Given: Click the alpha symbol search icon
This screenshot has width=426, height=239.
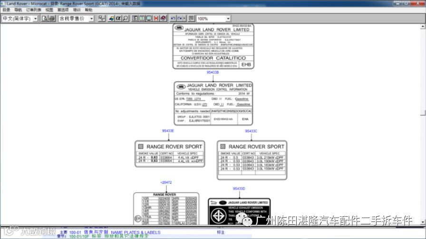Looking at the screenshot, I should click(x=118, y=18).
